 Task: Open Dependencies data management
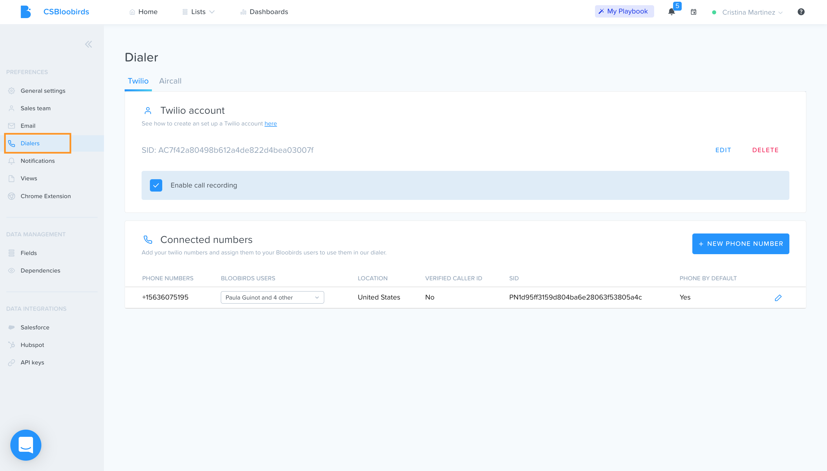tap(40, 271)
